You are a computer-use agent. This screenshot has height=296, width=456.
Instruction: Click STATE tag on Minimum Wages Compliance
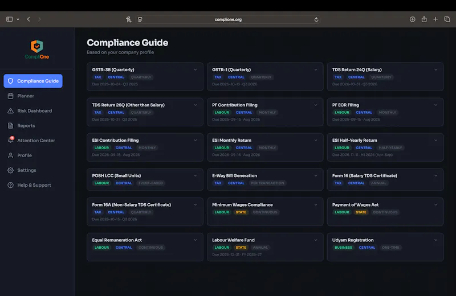[x=241, y=212]
